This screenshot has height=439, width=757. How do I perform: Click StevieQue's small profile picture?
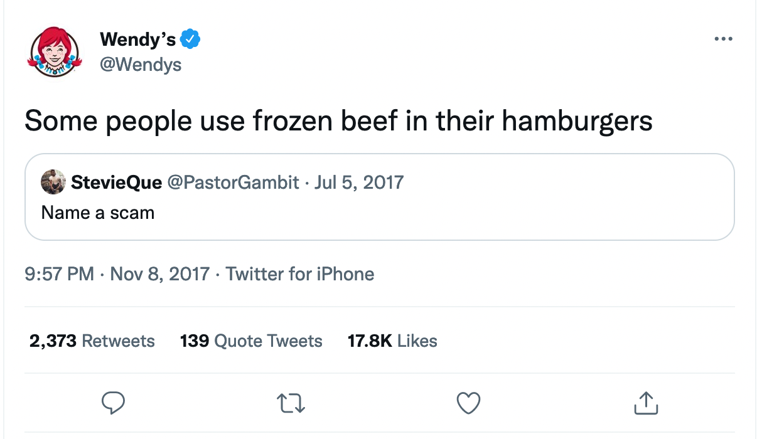(x=53, y=182)
